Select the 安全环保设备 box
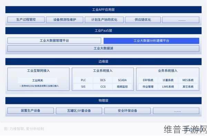207x136 pixels. click(127, 111)
